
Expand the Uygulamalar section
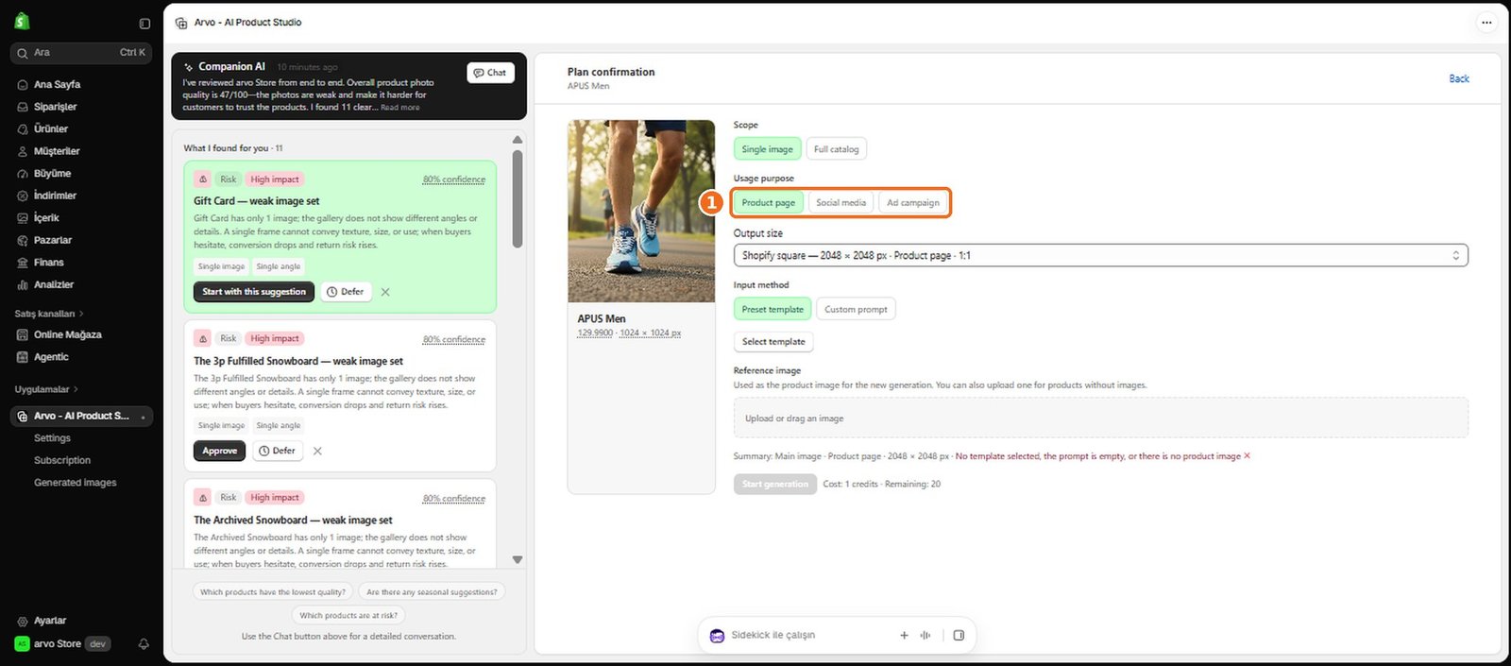click(46, 389)
